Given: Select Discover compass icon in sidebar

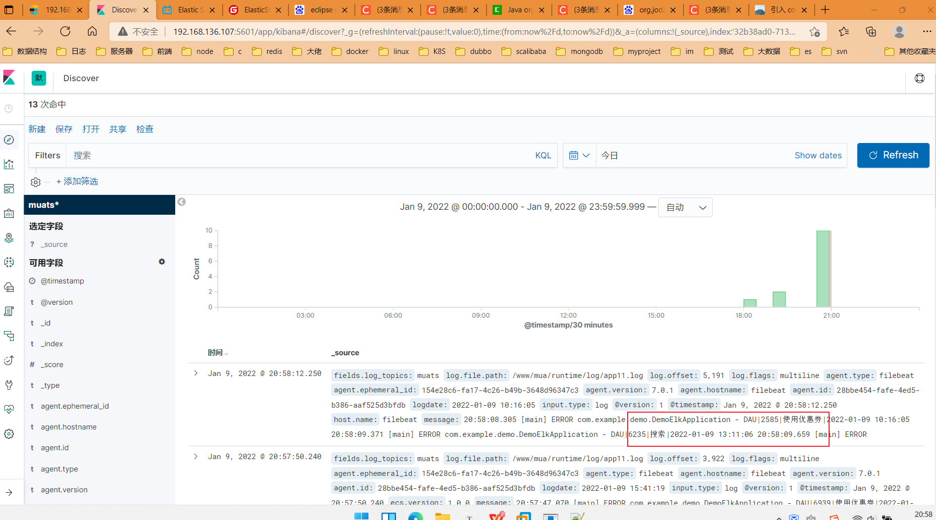Looking at the screenshot, I should tap(9, 140).
